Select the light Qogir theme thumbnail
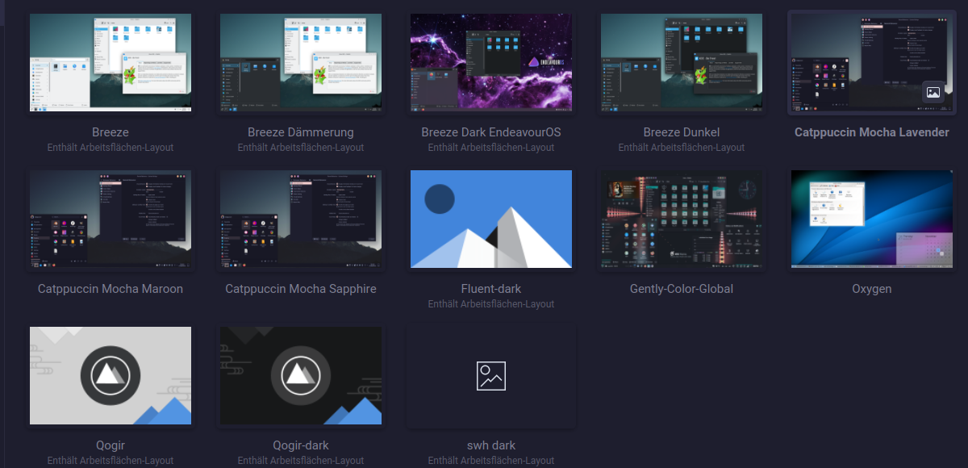This screenshot has width=968, height=468. coord(111,375)
